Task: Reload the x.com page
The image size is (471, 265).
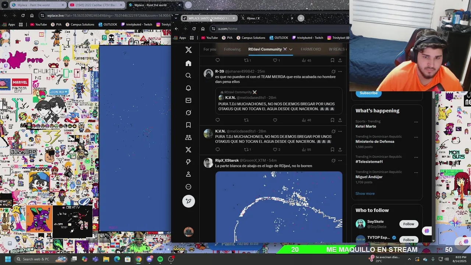Action: tap(194, 29)
